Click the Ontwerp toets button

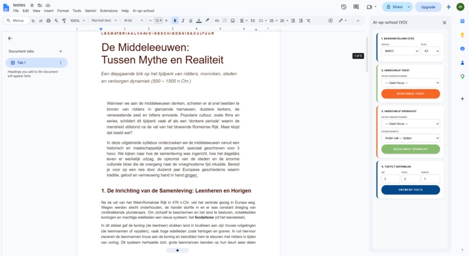point(410,190)
